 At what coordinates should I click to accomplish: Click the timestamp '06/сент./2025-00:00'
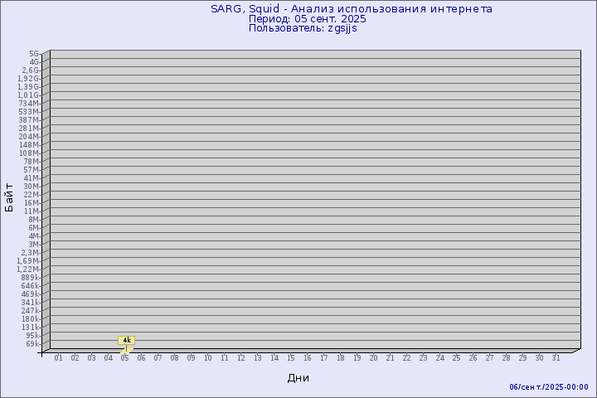point(548,387)
